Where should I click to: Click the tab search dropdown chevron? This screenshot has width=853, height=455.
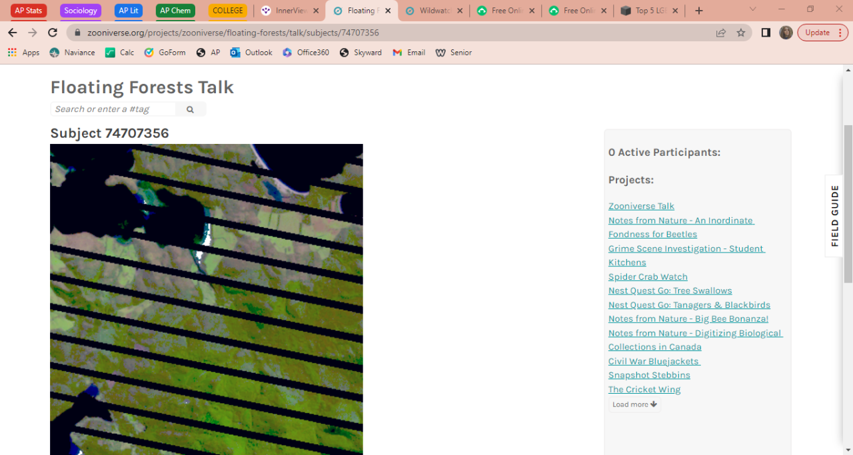(752, 10)
